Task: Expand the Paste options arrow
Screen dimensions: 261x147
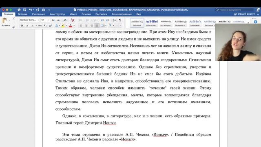Action: (9, 20)
